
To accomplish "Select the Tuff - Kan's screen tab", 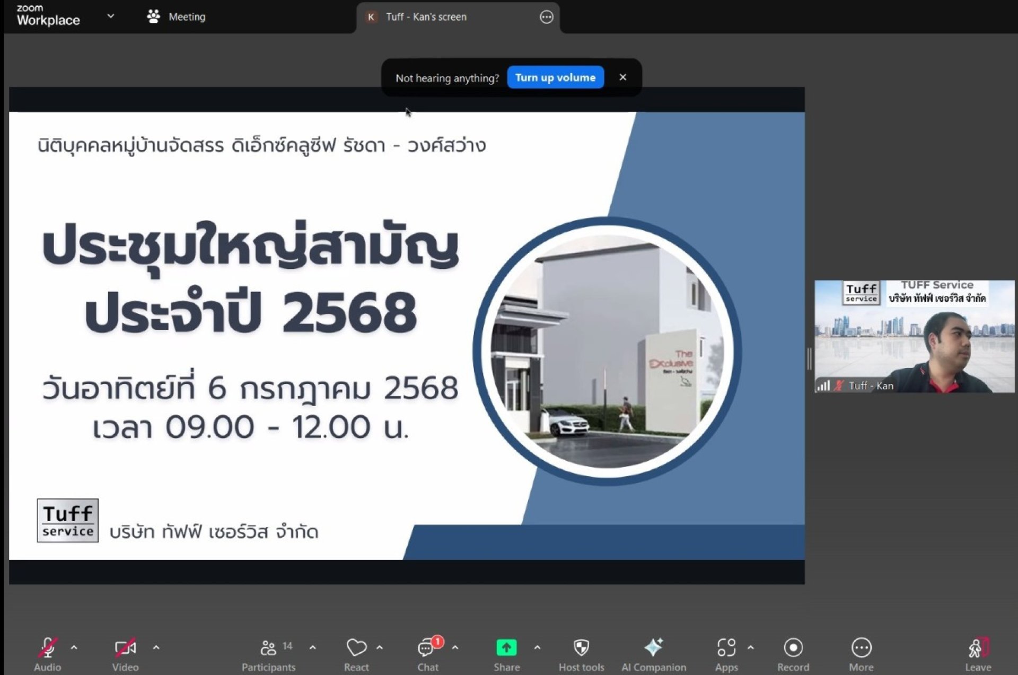I will click(x=426, y=17).
